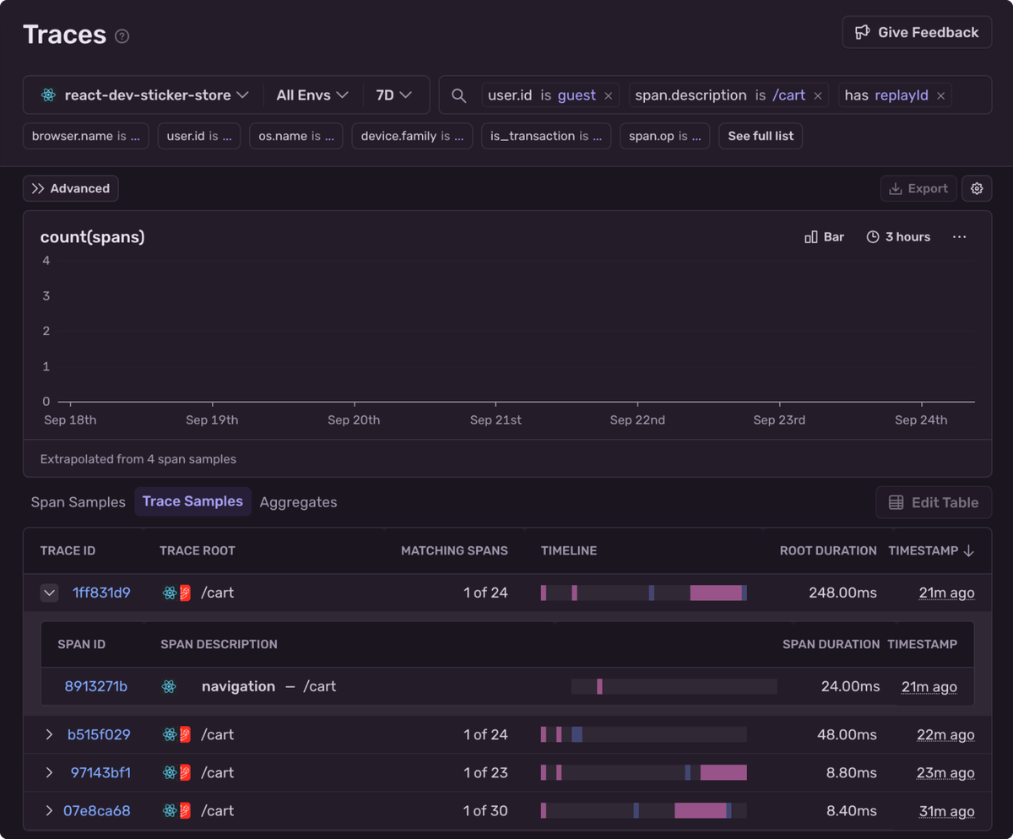This screenshot has width=1013, height=839.
Task: Open the chart settings gear icon
Action: [x=977, y=188]
